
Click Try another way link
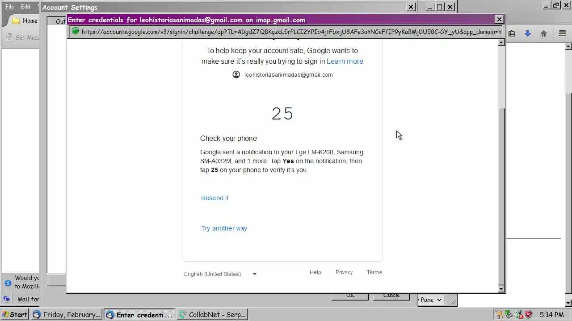(224, 228)
